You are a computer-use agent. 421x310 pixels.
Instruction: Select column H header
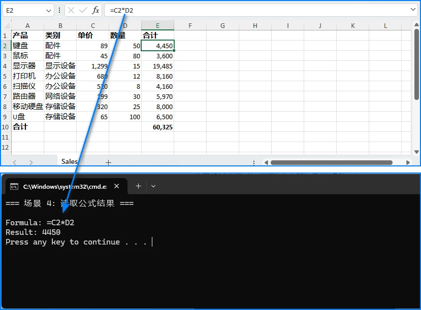[255, 26]
